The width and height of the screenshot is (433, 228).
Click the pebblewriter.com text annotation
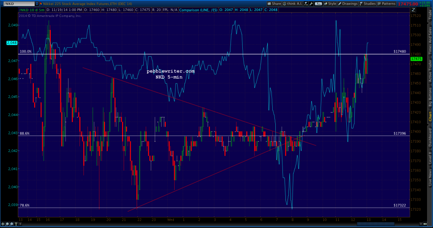170,71
